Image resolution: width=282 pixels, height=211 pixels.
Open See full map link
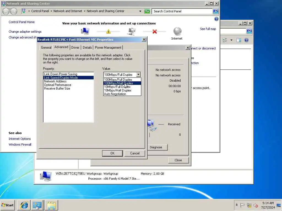coord(208,29)
